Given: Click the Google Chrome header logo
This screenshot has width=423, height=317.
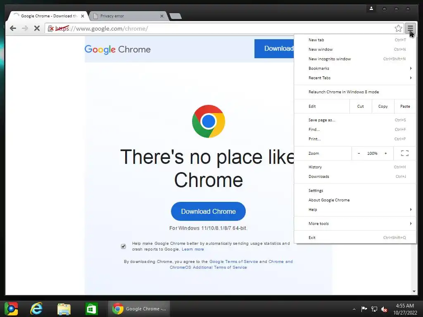Looking at the screenshot, I should click(118, 50).
